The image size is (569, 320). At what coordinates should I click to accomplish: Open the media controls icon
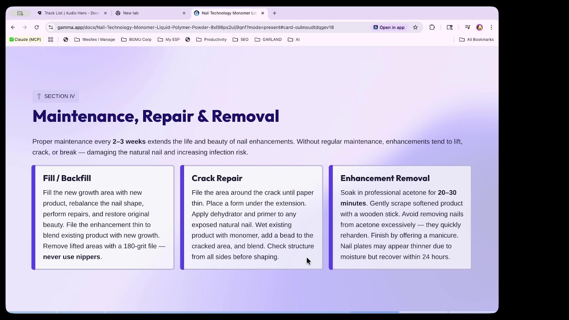(x=467, y=27)
